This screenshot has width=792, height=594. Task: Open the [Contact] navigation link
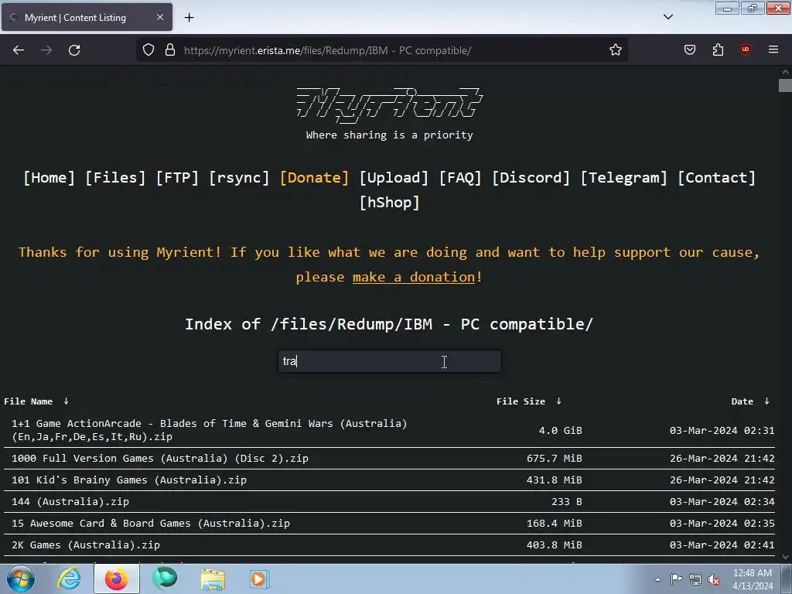[x=716, y=178]
